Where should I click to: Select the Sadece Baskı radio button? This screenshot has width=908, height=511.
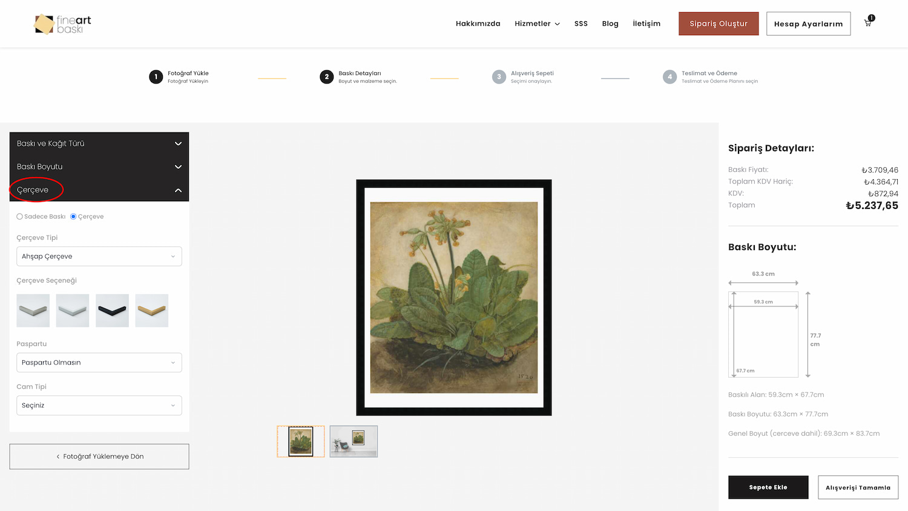pos(19,217)
